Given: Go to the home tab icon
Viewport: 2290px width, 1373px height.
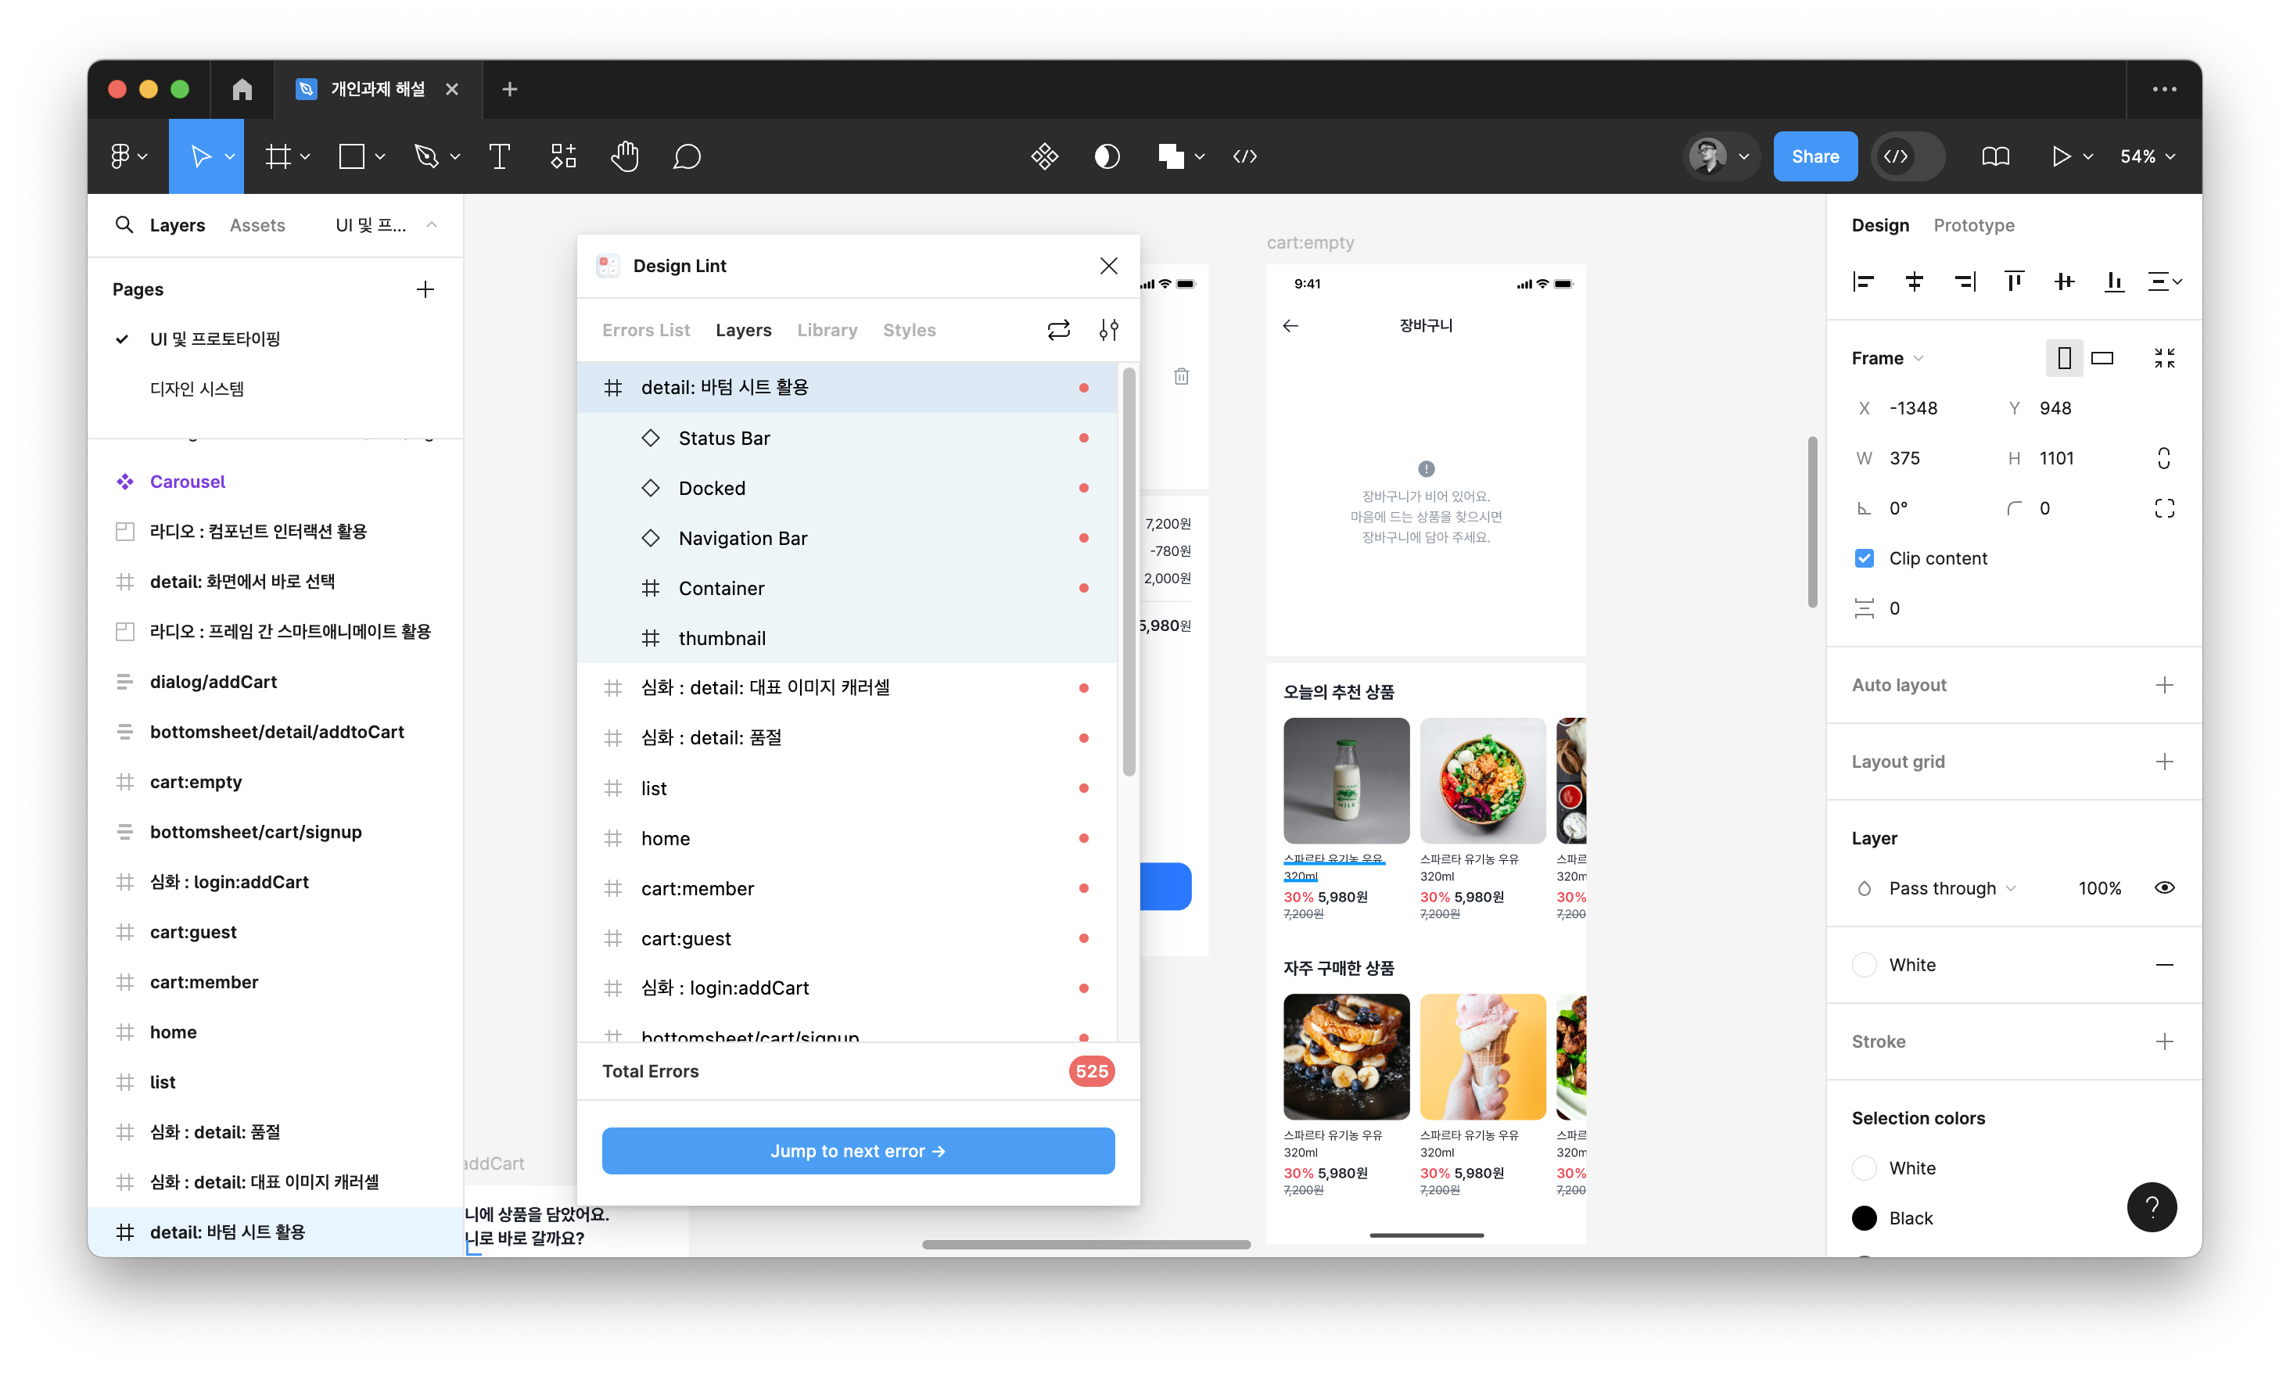Looking at the screenshot, I should [242, 89].
